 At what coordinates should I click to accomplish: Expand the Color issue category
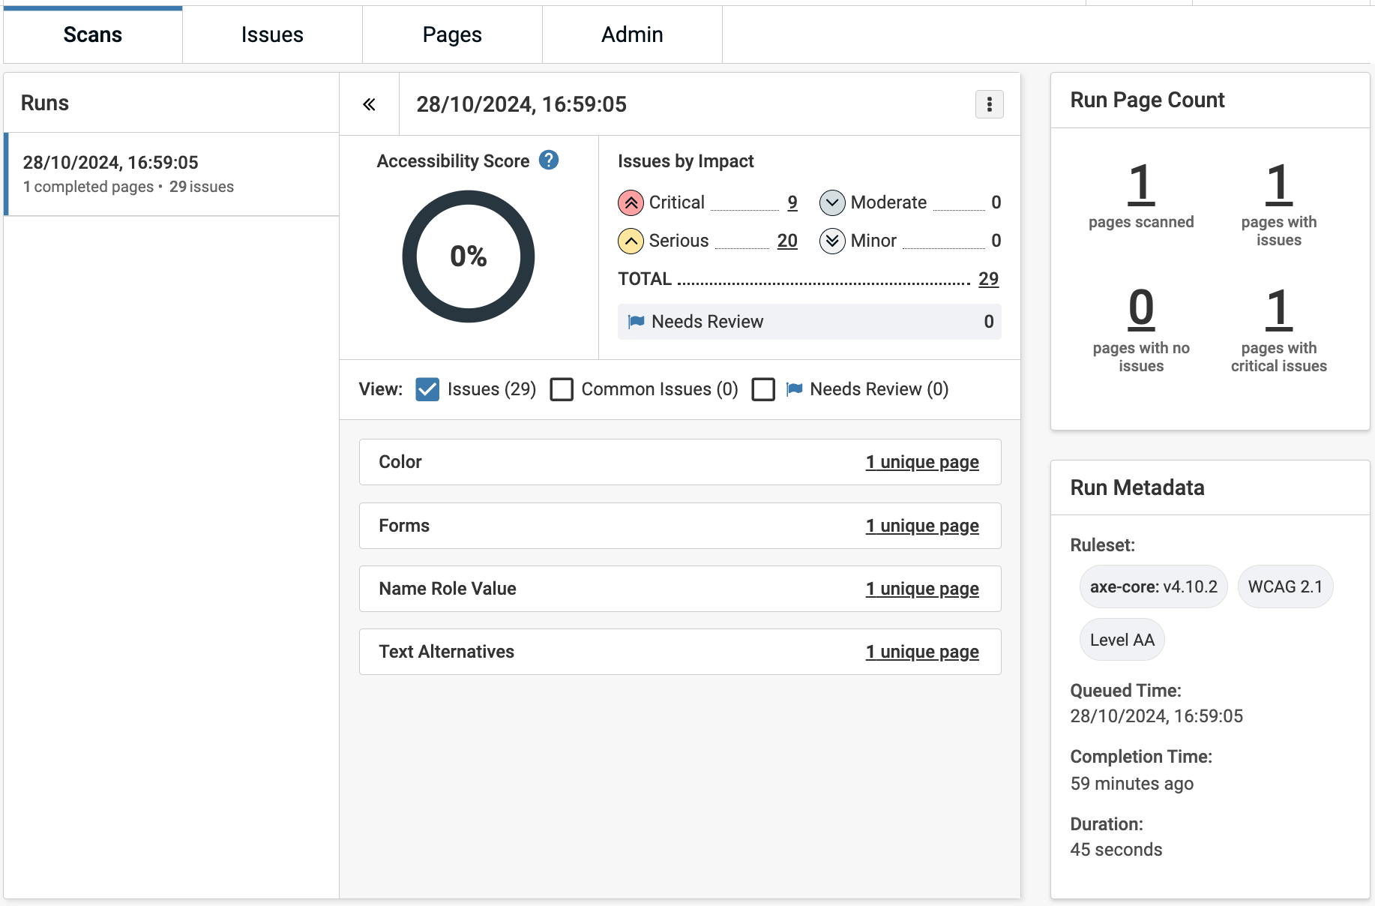click(x=400, y=462)
